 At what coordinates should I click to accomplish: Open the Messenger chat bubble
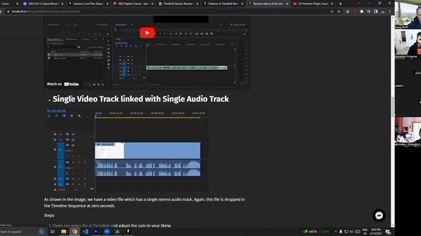[379, 216]
